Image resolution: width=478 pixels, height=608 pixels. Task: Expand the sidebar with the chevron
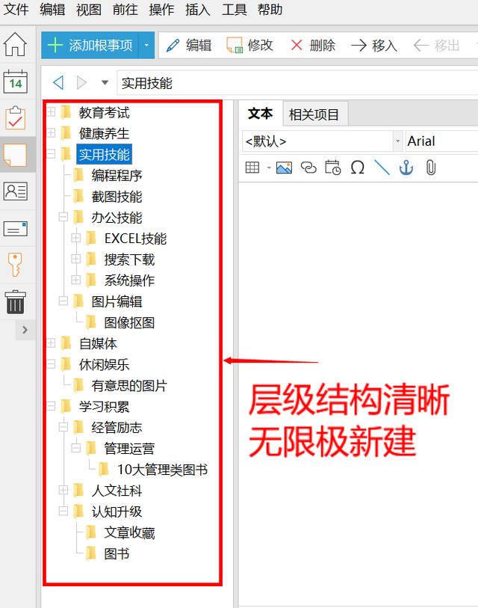[25, 330]
